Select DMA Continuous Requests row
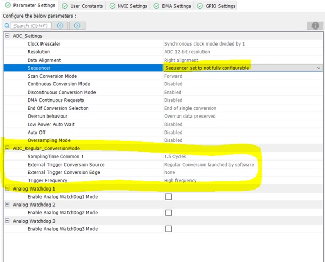Screen dimensions: 325x262 pos(163,100)
